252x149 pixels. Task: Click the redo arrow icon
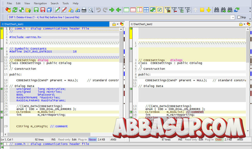[x=105, y=10]
